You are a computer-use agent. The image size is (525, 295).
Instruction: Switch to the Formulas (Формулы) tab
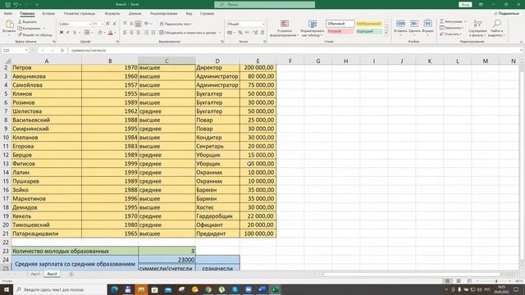click(112, 14)
